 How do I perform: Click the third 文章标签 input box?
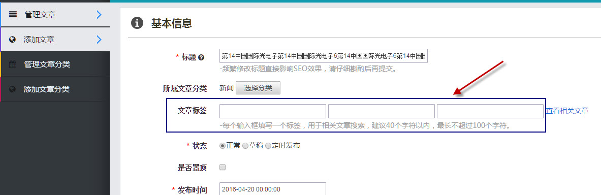(490, 111)
